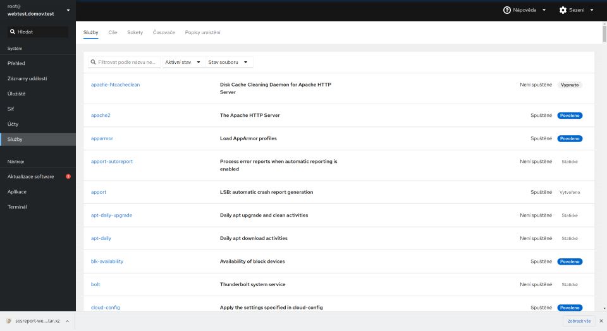Click the Statické status for apt-daily
Viewport: 607px width, 331px height.
click(x=570, y=238)
